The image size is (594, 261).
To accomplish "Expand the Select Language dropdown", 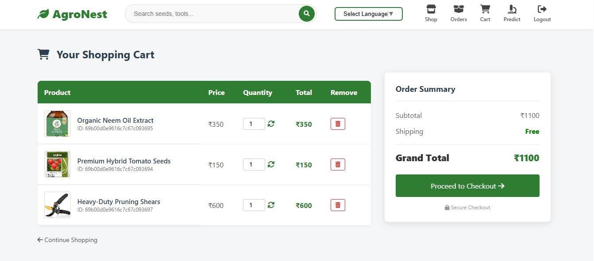I will tap(368, 14).
